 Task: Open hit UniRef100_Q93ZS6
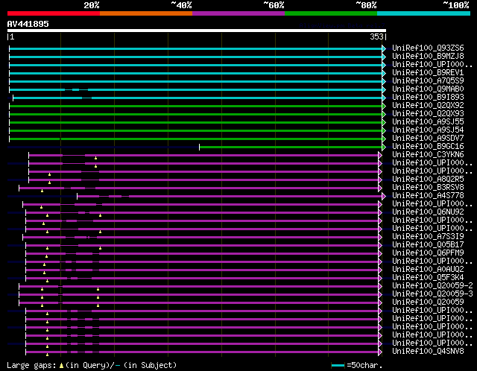(x=428, y=48)
